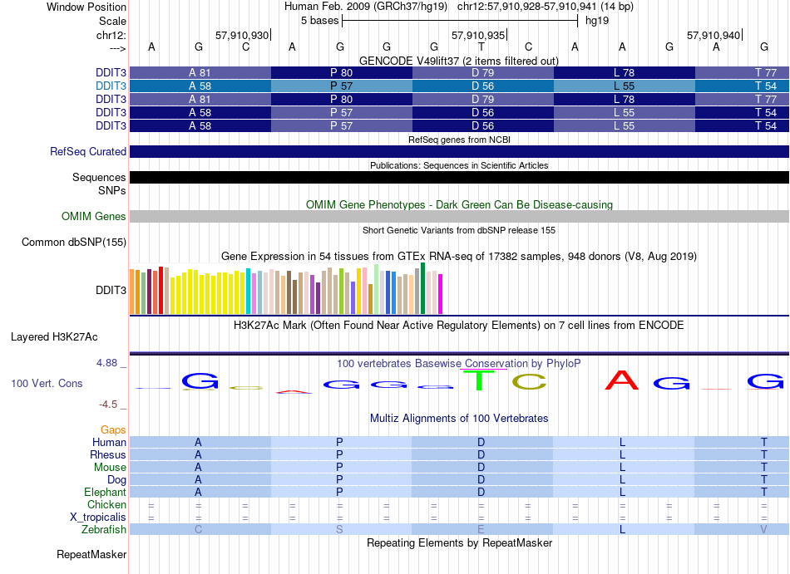Click codon P 80 in first DDIT3 row
Screen dimensions: 790x574
click(x=342, y=72)
